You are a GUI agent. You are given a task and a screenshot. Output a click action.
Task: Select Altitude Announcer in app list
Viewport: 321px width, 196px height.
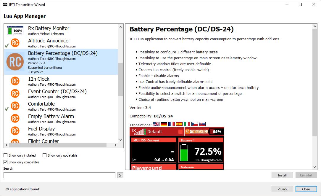(x=61, y=43)
